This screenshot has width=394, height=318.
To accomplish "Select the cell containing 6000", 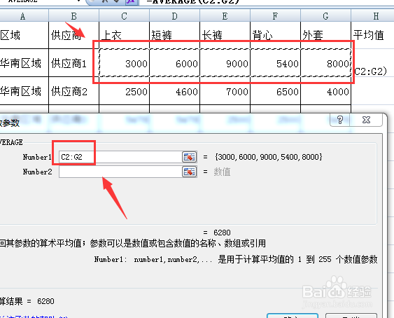I will [175, 63].
